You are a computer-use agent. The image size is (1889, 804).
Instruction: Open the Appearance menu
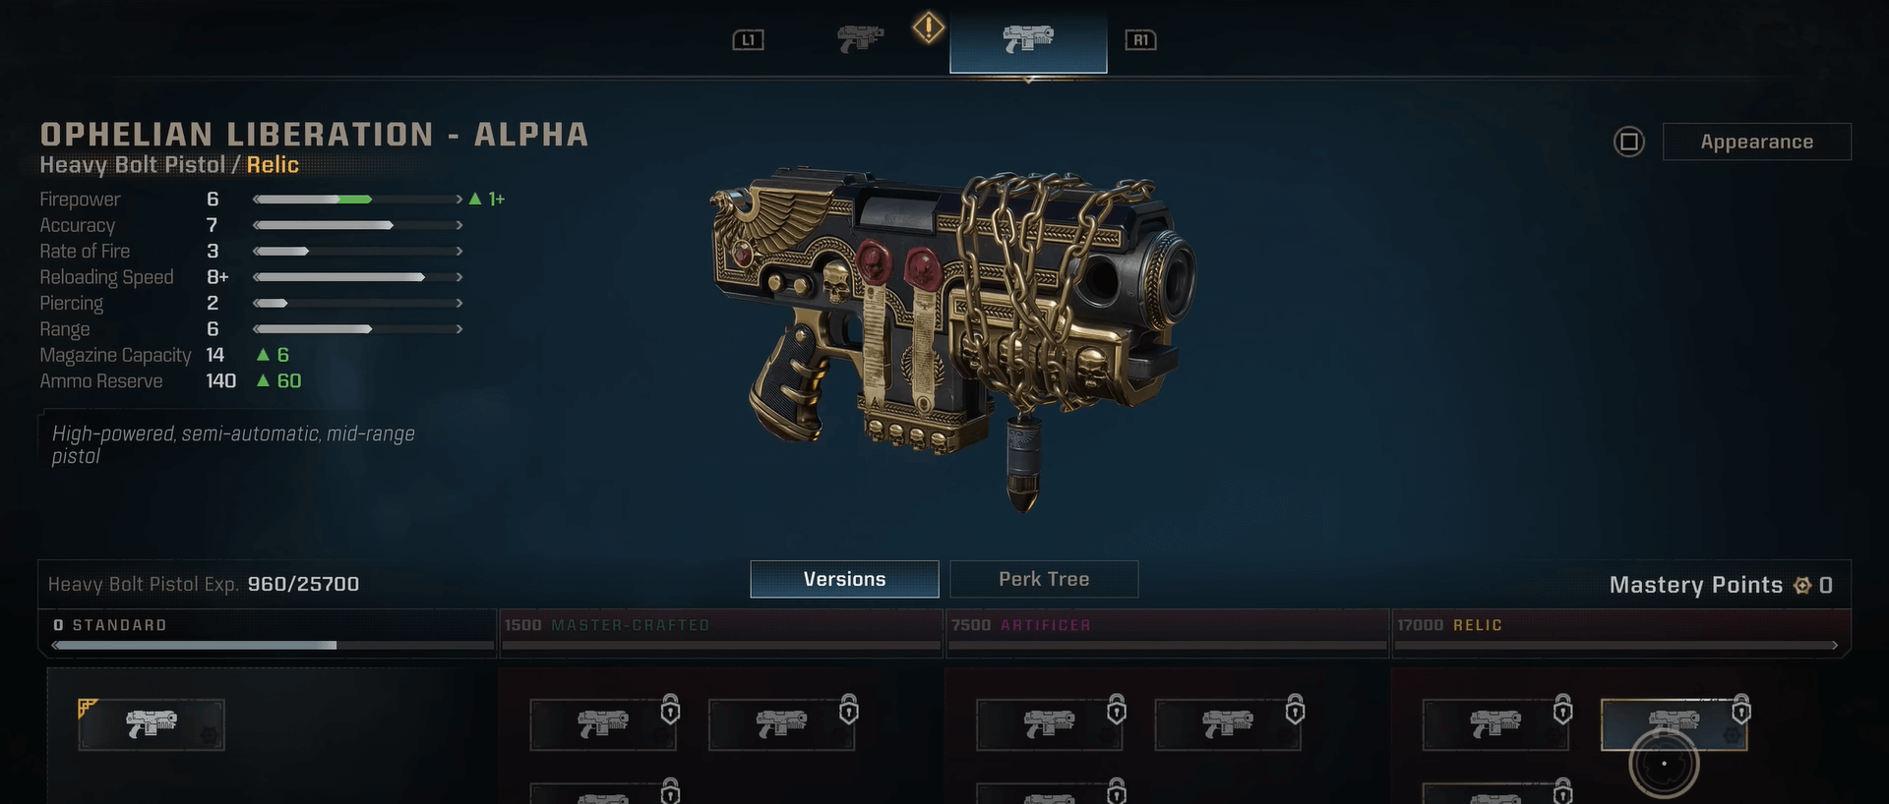click(1756, 142)
